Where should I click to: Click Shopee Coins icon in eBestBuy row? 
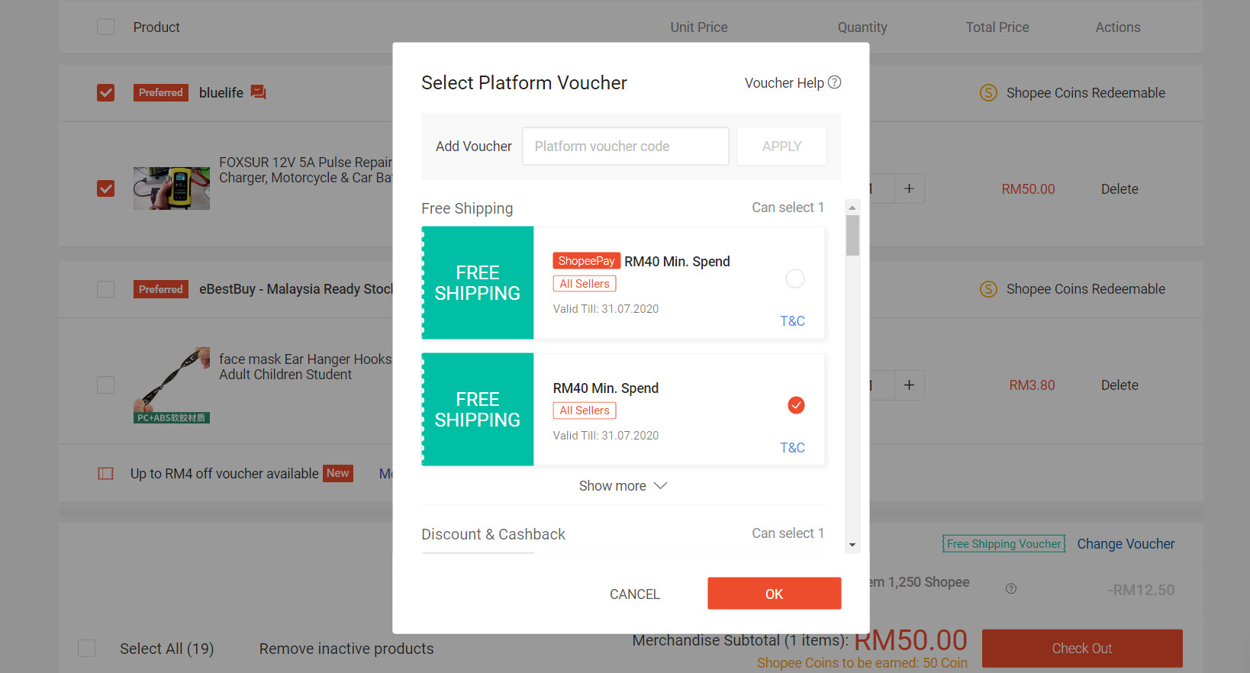click(x=988, y=289)
